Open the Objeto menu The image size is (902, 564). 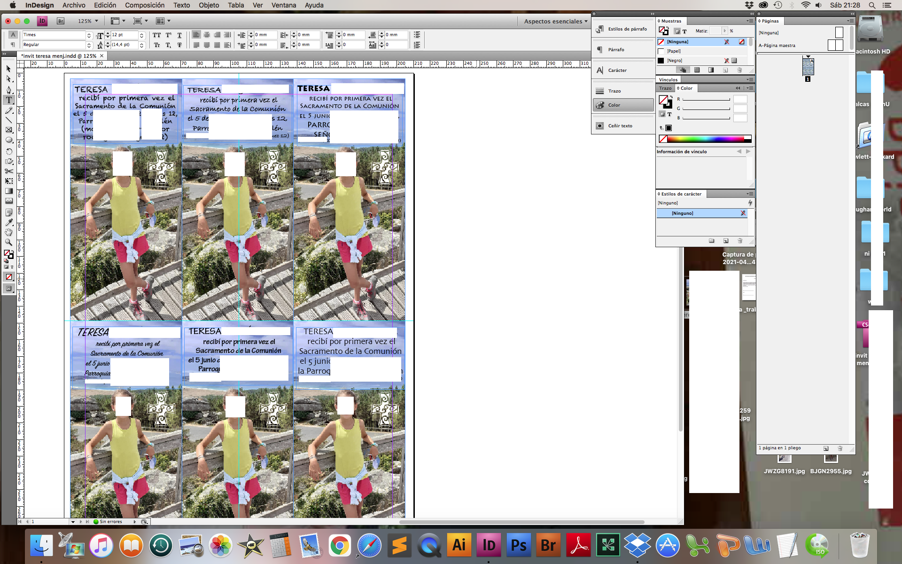[x=209, y=5]
